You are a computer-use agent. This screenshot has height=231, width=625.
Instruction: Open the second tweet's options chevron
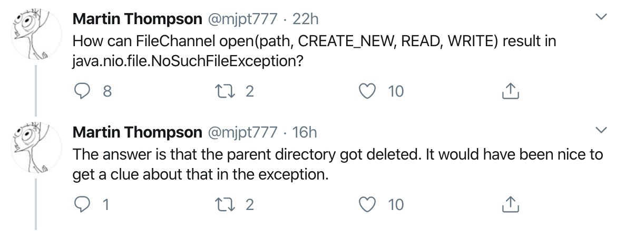pos(600,130)
